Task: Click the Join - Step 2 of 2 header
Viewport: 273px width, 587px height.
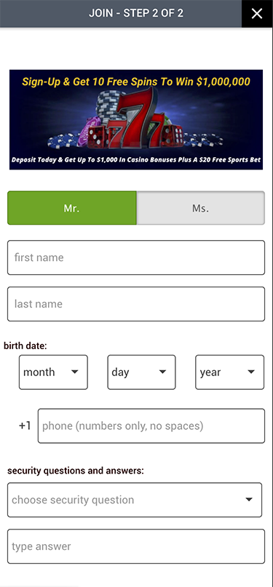Action: pos(136,14)
